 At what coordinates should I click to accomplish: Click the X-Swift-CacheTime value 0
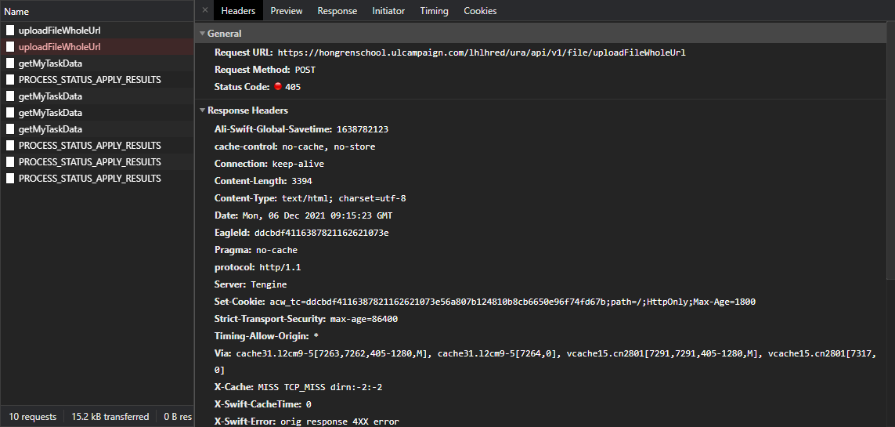309,404
